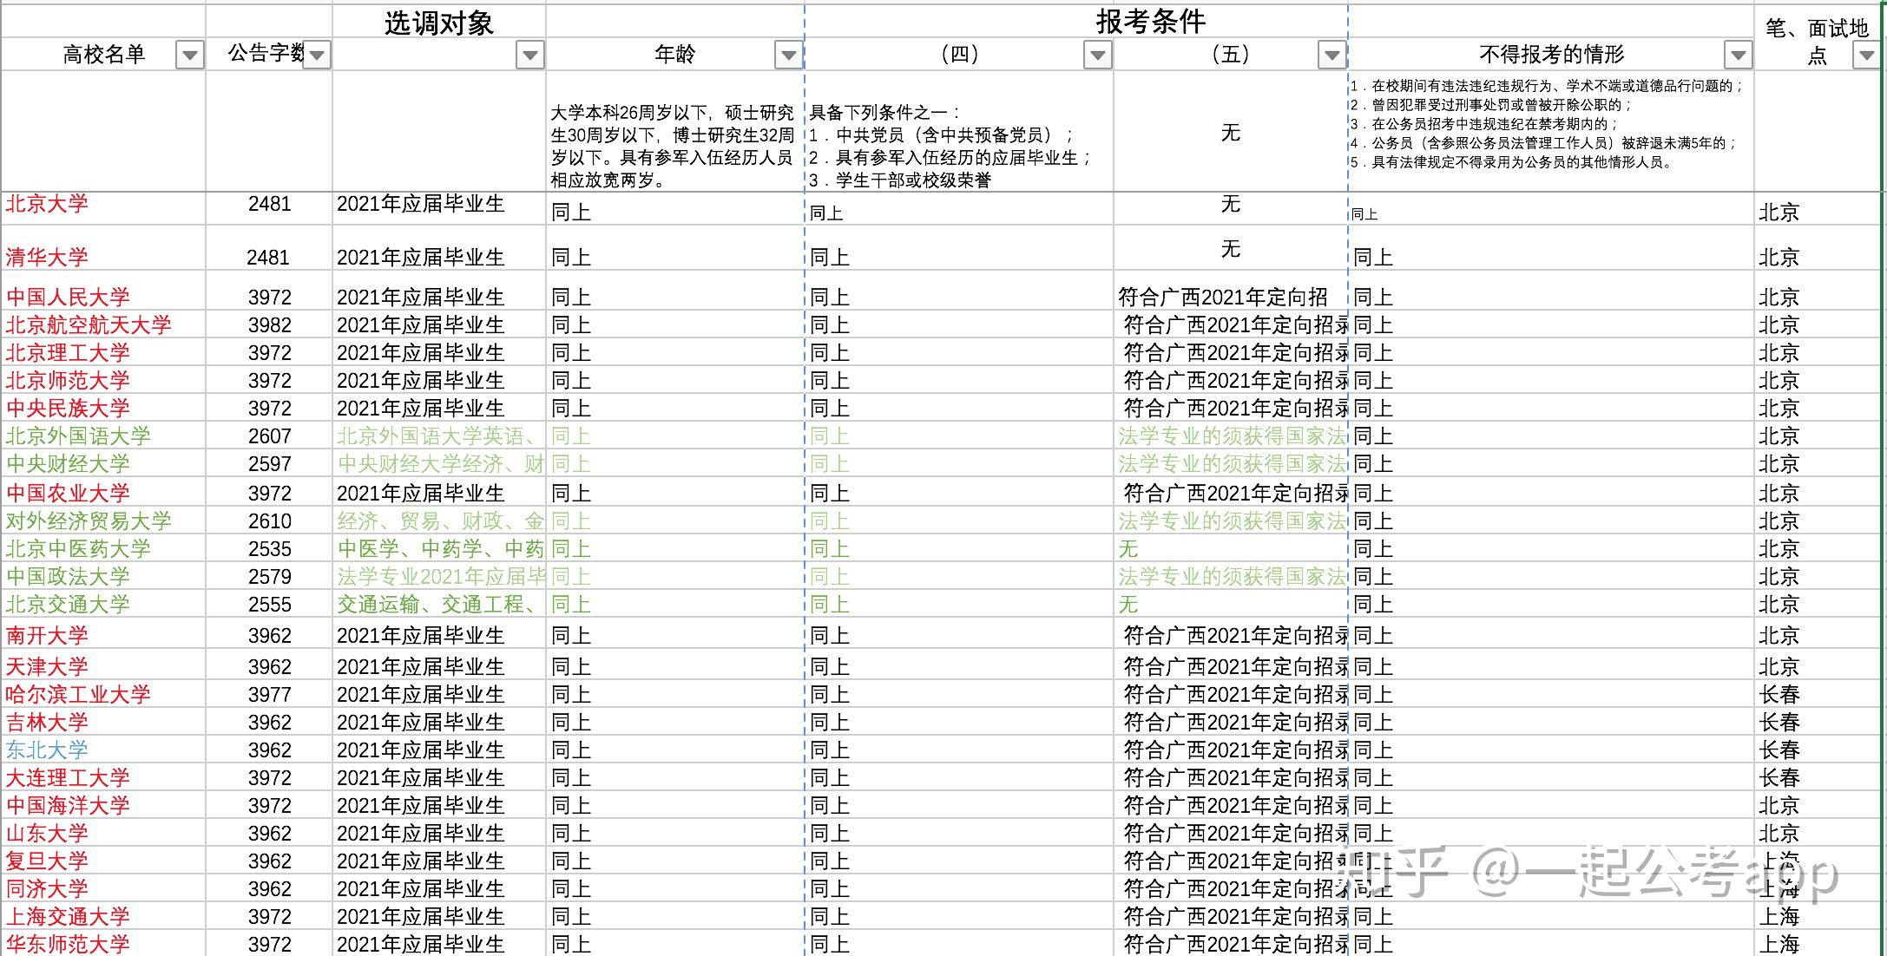Select the 哈尔滨工业大学 cell

point(103,694)
